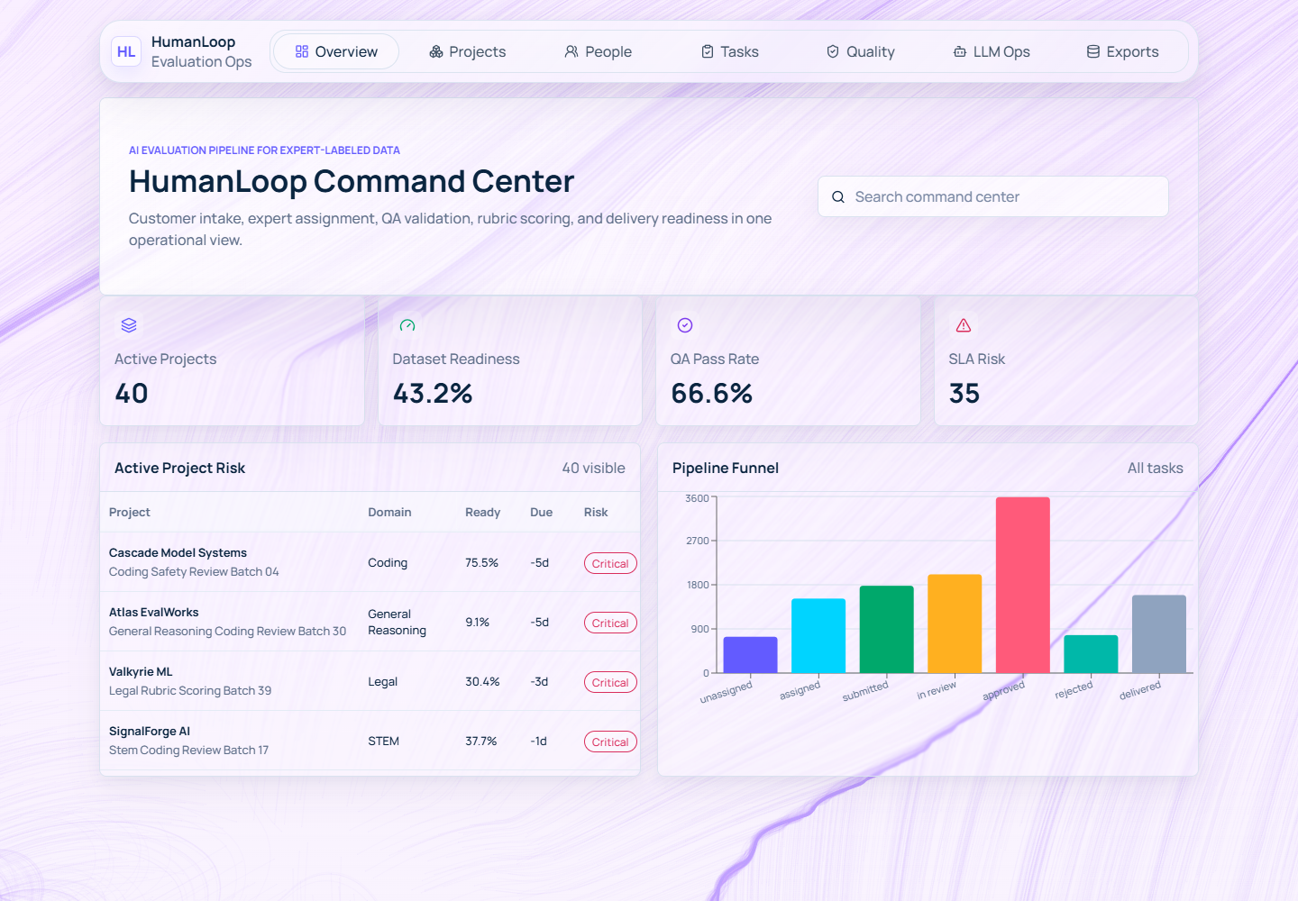The height and width of the screenshot is (901, 1298).
Task: Click the General Reasoning domain cell
Action: (397, 622)
